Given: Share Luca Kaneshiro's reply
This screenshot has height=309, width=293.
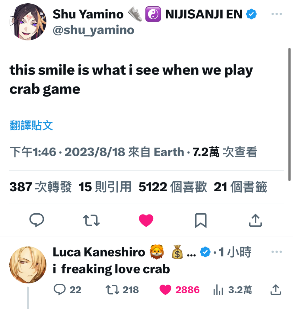Looking at the screenshot, I should (x=276, y=290).
